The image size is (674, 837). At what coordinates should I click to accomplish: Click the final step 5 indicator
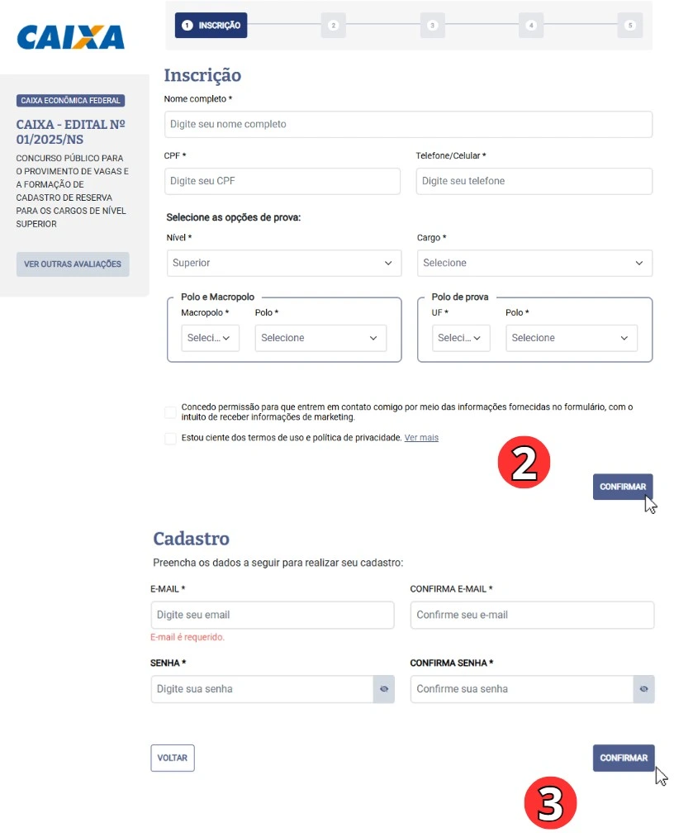pos(629,25)
